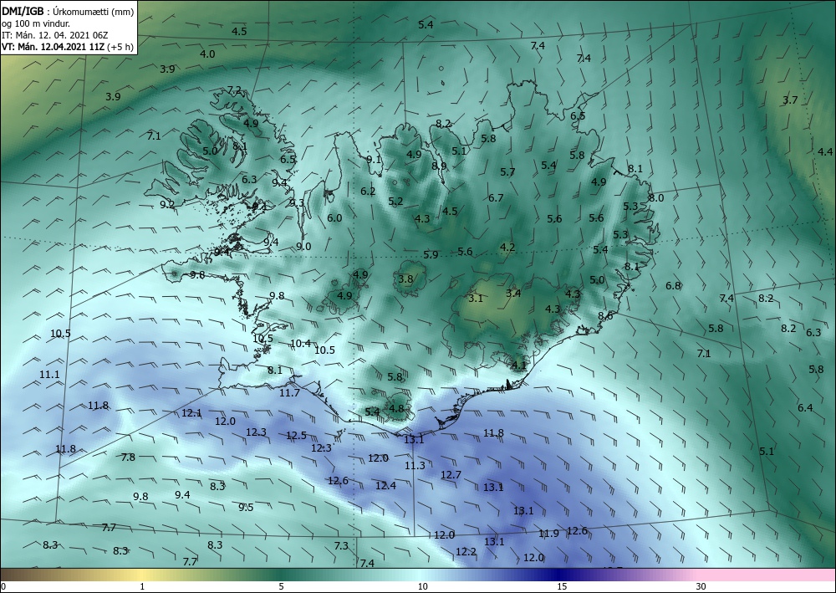
Task: Click the legend scale label "10"
Action: pyautogui.click(x=422, y=587)
